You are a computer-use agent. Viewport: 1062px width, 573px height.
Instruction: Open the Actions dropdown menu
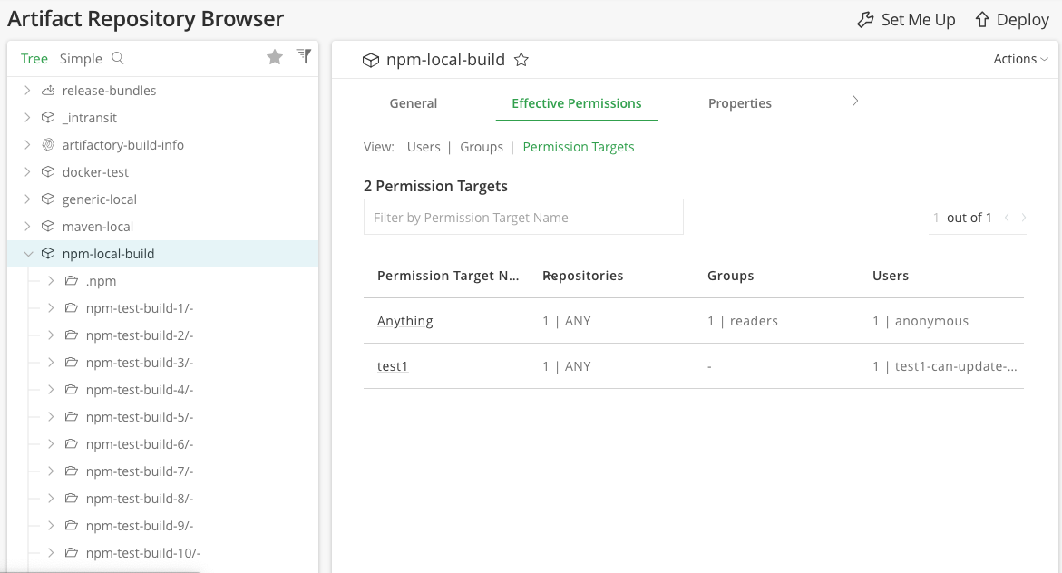click(1020, 59)
